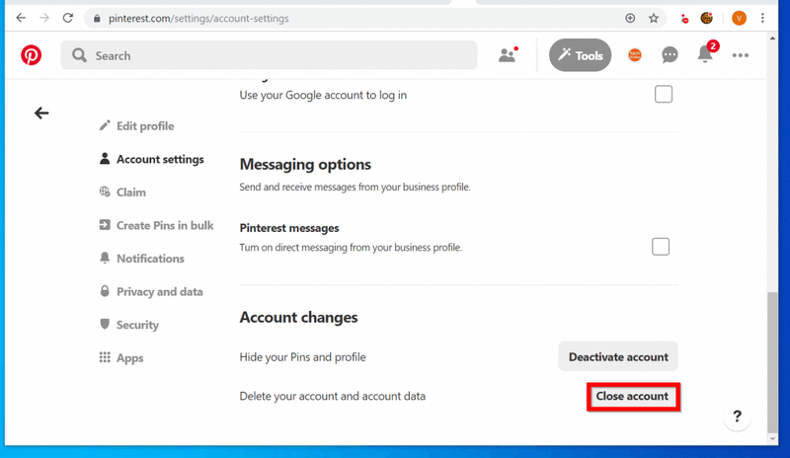Open the three-dot more options menu
The height and width of the screenshot is (458, 790).
click(740, 55)
